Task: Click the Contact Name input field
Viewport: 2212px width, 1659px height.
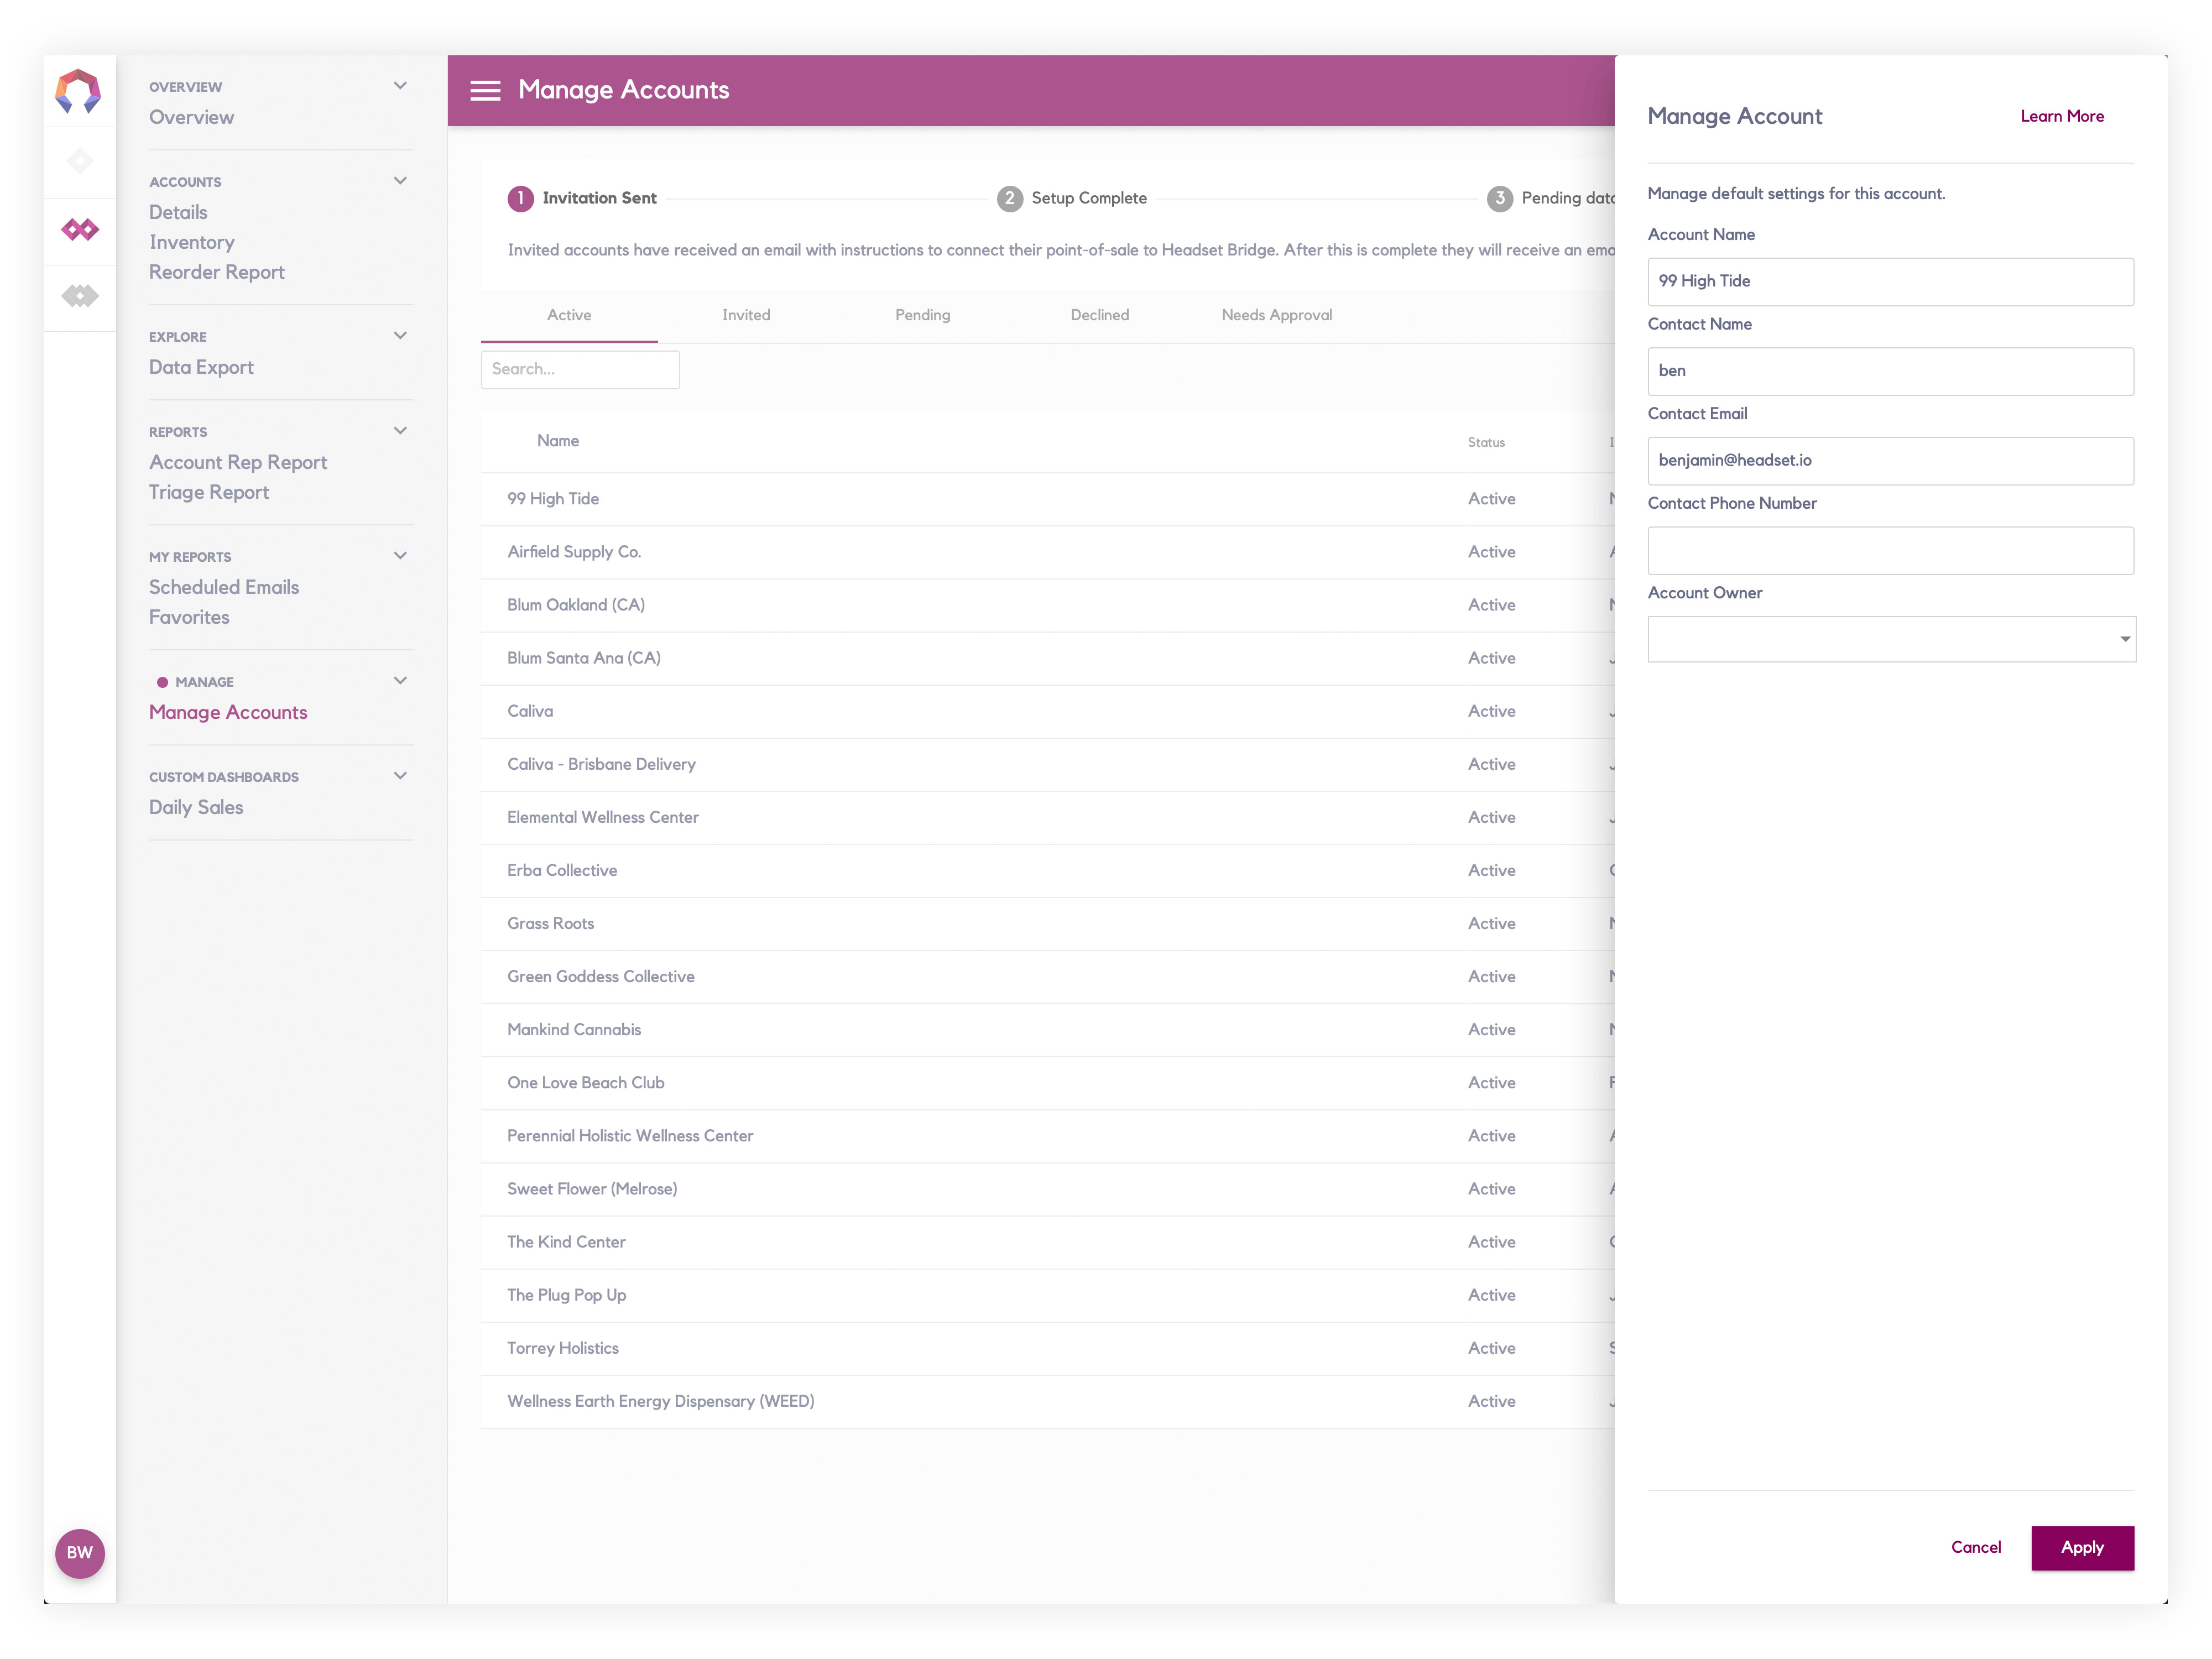Action: pyautogui.click(x=1890, y=371)
